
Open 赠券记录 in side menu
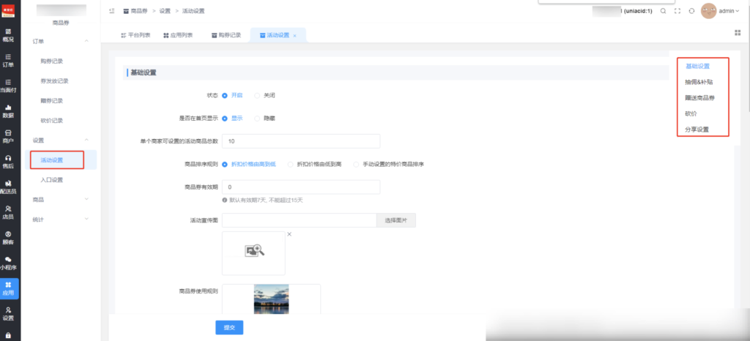pos(52,101)
